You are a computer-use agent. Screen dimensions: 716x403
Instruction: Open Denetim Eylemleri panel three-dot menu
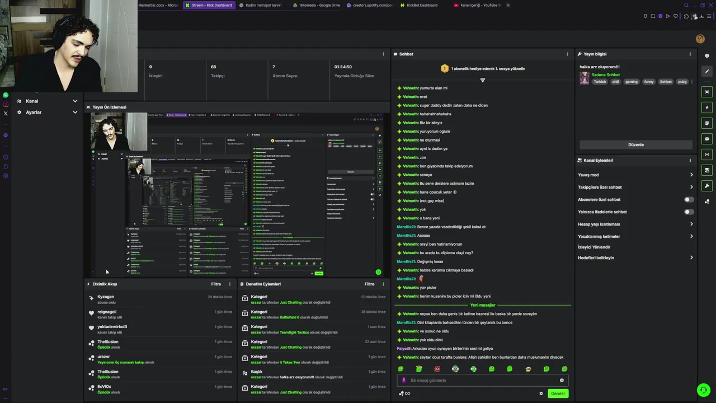(x=383, y=284)
